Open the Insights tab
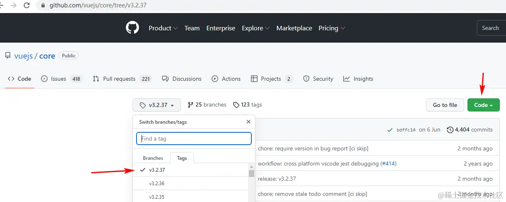This screenshot has height=202, width=506. [358, 79]
